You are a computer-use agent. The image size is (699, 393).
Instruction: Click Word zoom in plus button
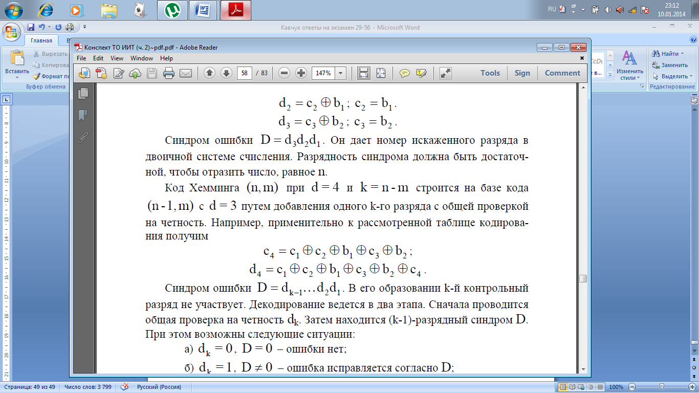click(691, 387)
